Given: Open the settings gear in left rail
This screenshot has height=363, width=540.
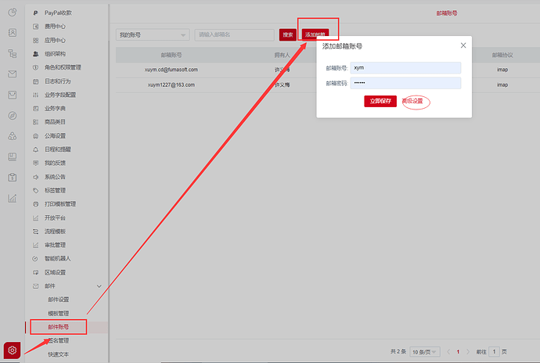Looking at the screenshot, I should tap(13, 350).
